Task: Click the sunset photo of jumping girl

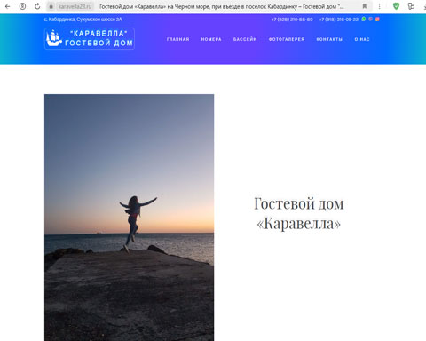Action: click(129, 218)
